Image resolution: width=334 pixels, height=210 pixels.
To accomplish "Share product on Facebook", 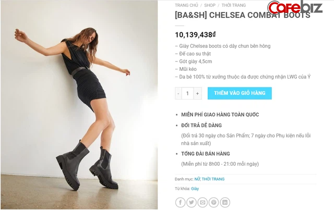I will pyautogui.click(x=181, y=202).
